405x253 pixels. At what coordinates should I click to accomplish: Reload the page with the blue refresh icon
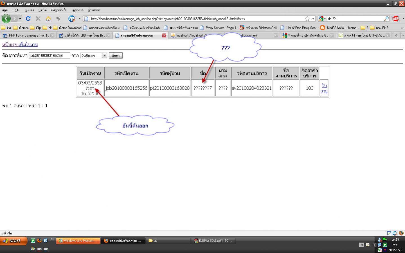tap(28, 19)
